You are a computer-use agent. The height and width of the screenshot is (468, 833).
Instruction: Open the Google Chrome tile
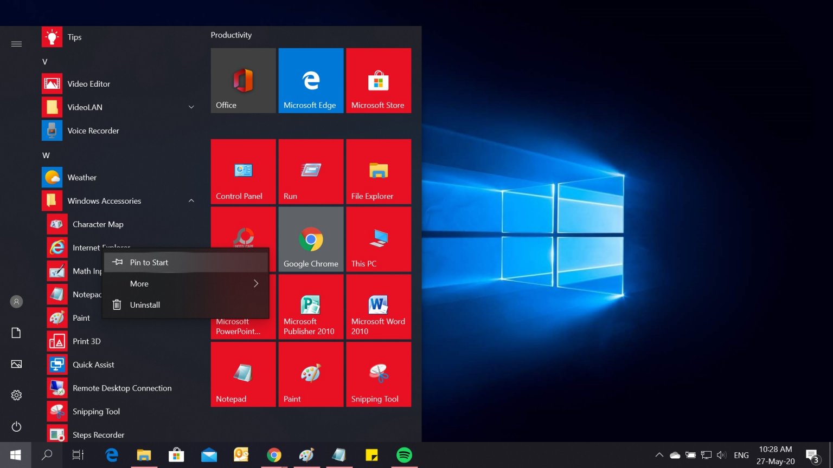pyautogui.click(x=310, y=238)
